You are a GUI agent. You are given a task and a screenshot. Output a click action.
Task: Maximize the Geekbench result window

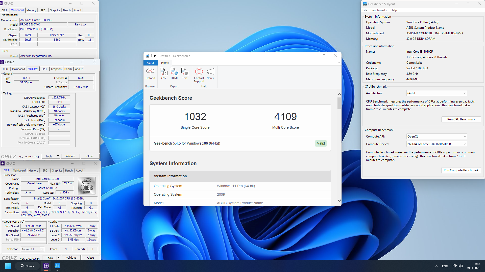coord(324,56)
